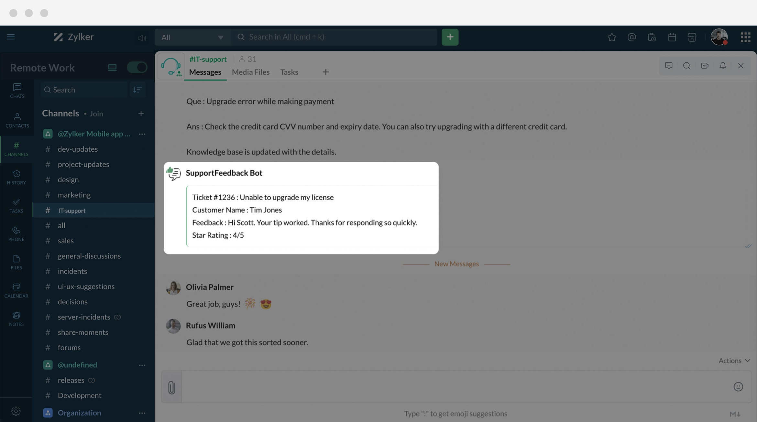Viewport: 757px width, 422px height.
Task: Open mentions via the @ icon
Action: (x=631, y=37)
